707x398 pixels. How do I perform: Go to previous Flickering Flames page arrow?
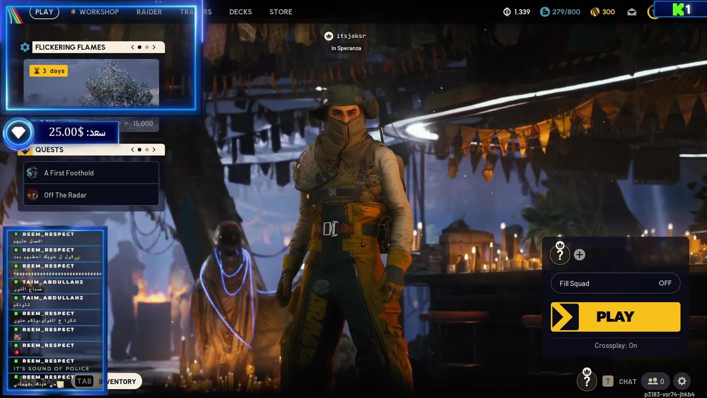[133, 47]
